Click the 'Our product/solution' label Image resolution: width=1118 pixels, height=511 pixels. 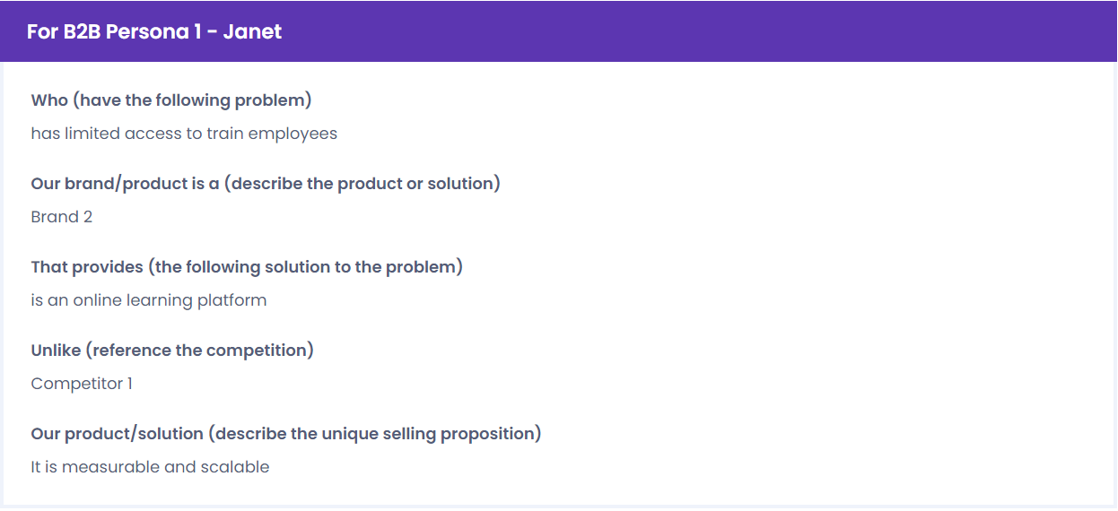click(118, 433)
